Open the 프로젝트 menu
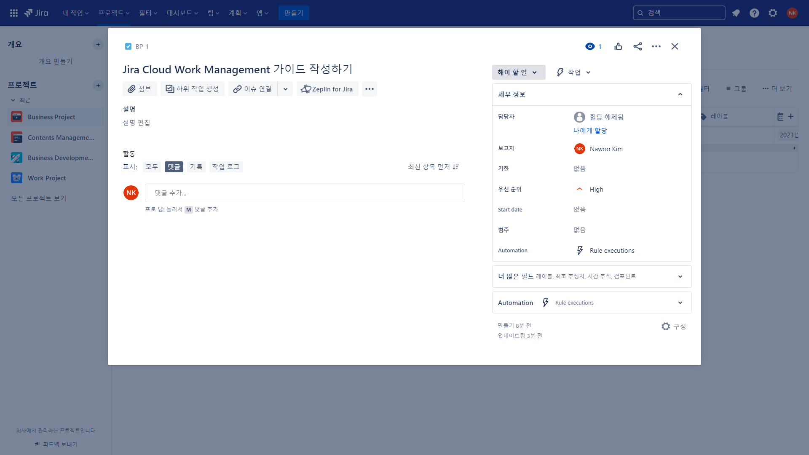Image resolution: width=809 pixels, height=455 pixels. point(114,13)
